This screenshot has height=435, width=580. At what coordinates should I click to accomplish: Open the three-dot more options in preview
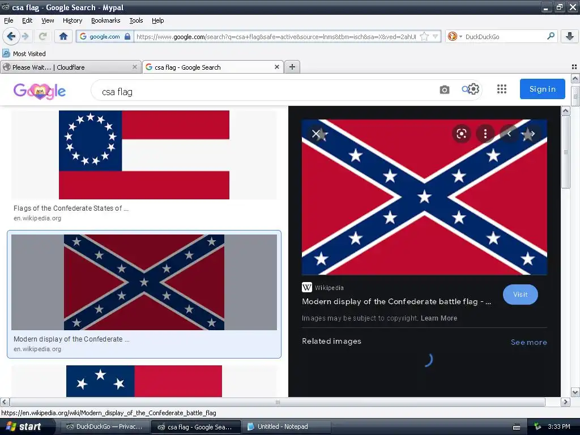[x=485, y=134]
